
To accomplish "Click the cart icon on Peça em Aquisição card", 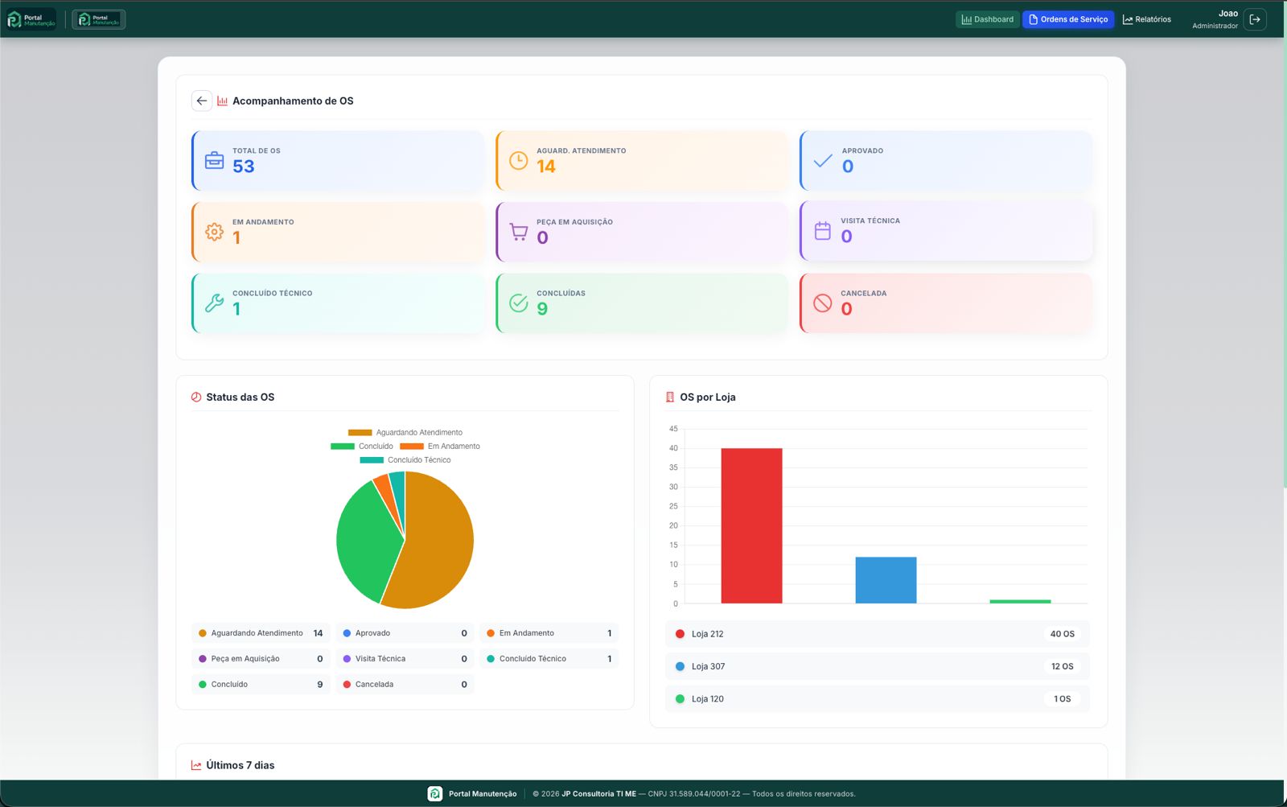I will click(x=519, y=232).
